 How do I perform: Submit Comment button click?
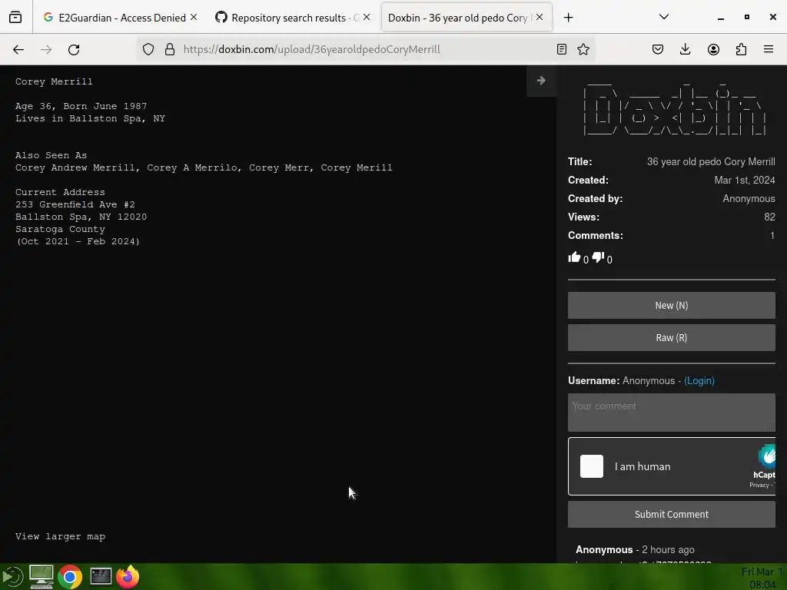pyautogui.click(x=672, y=514)
